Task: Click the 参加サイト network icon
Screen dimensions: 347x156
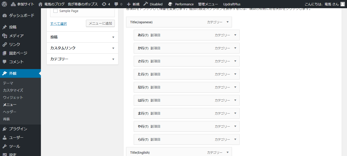Action: pyautogui.click(x=13, y=4)
